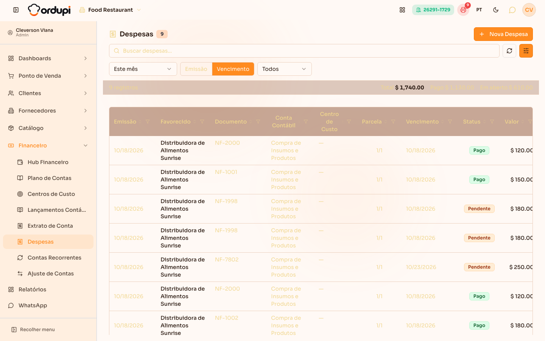This screenshot has height=341, width=545.
Task: Filter the Conta Contábil column
Action: coord(306,122)
